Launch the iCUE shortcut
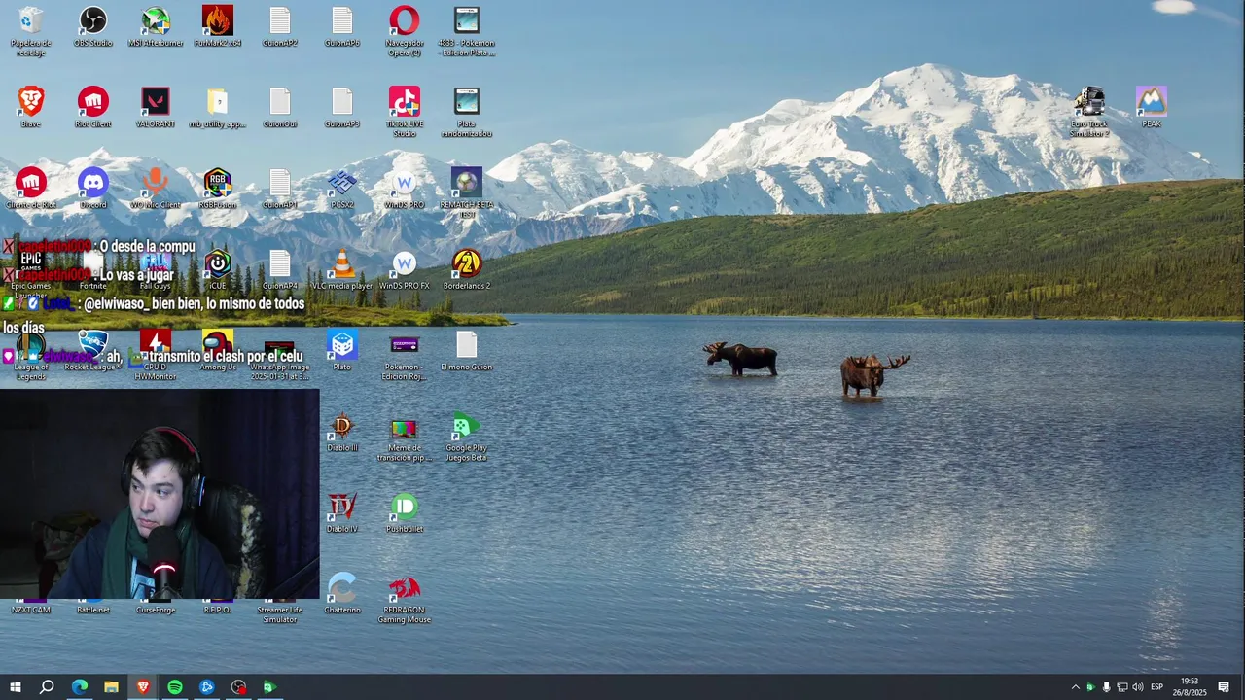 point(218,269)
